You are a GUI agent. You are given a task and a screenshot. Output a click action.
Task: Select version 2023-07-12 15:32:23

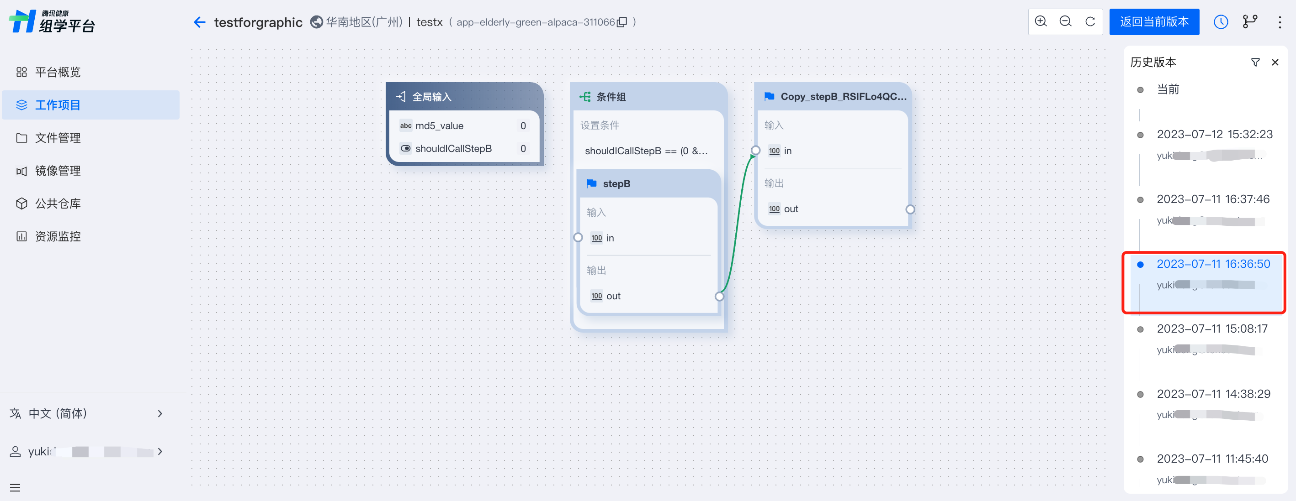click(1214, 134)
